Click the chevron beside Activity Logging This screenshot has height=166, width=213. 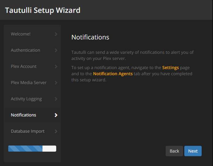coord(56,99)
